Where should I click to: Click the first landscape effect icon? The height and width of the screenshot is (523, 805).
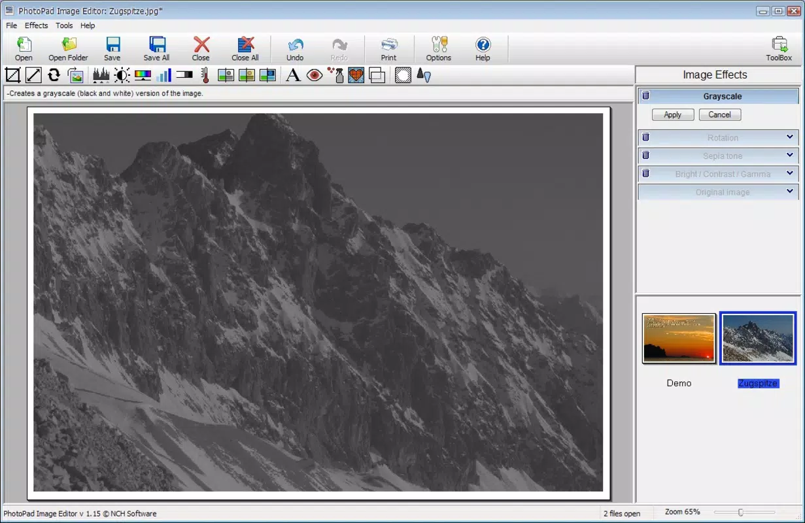[226, 75]
